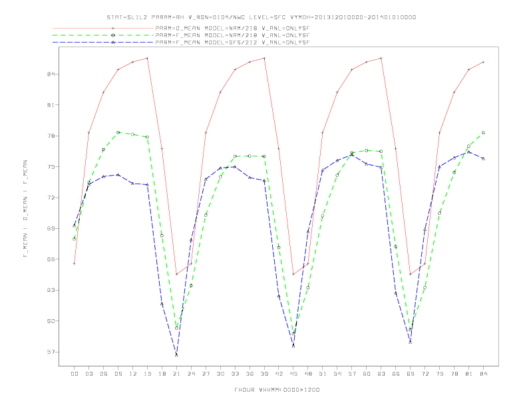
Task: Click the green circle data point at hour 60
Action: [367, 150]
